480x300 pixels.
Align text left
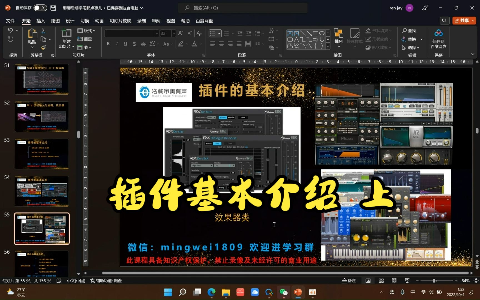(212, 44)
